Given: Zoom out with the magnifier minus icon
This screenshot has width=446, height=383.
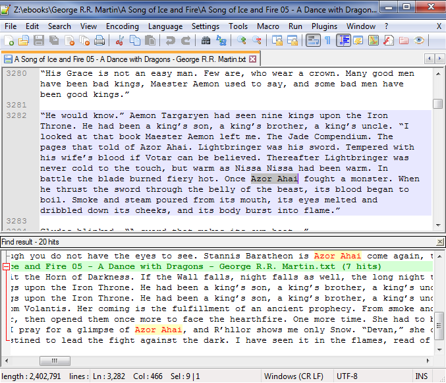Looking at the screenshot, I should point(256,40).
